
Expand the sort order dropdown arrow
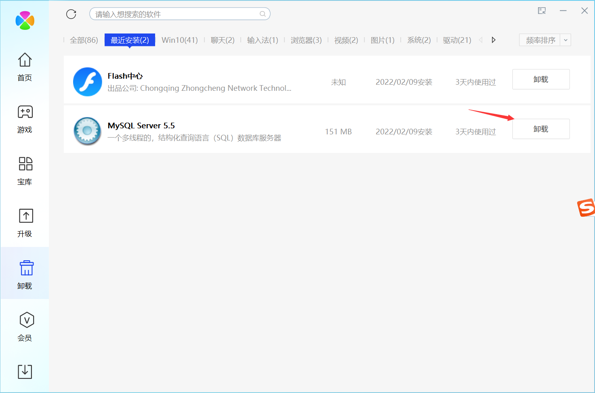[x=566, y=40]
